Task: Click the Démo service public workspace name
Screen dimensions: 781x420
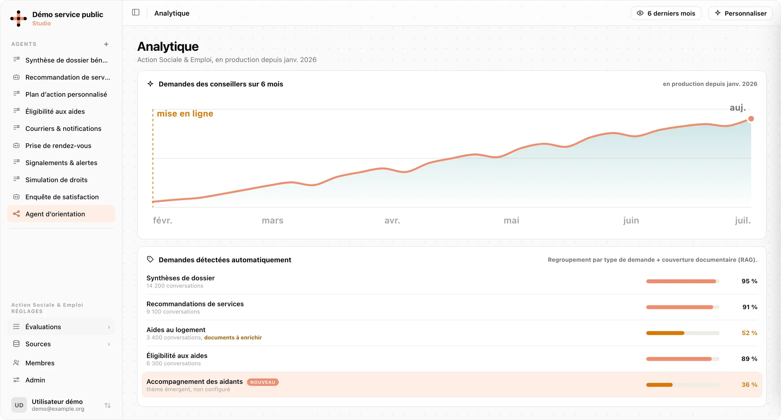Action: pyautogui.click(x=68, y=14)
